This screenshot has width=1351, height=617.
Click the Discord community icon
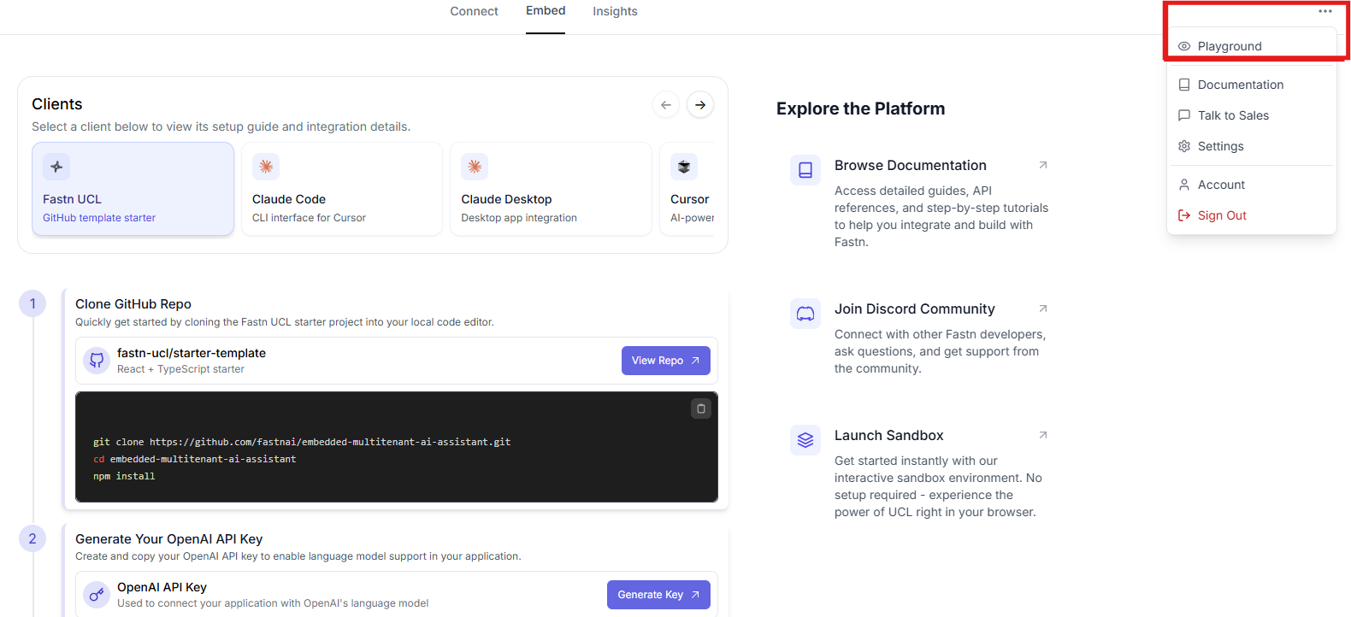click(x=805, y=314)
